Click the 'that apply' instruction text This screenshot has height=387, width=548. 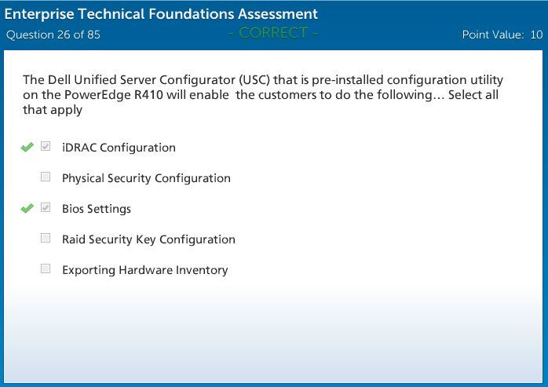[52, 110]
